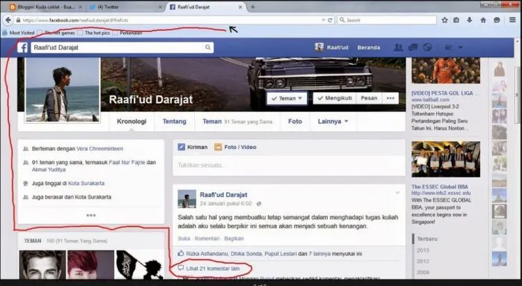Click the Firefox Search box

point(386,20)
